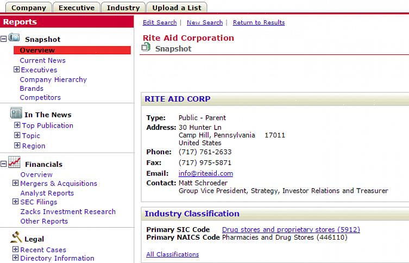The image size is (409, 263).
Task: Click the Edit Search link
Action: point(160,22)
